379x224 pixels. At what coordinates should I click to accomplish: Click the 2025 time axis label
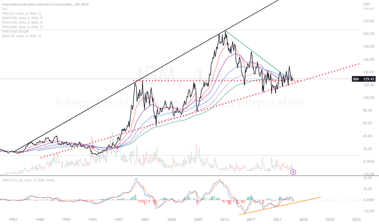[304, 220]
